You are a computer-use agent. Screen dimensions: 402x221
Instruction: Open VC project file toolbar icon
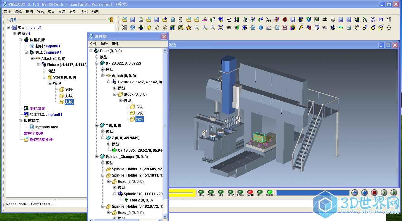125,20
